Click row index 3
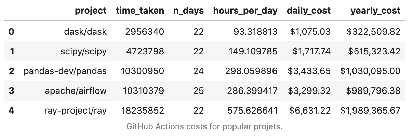 pos(11,91)
